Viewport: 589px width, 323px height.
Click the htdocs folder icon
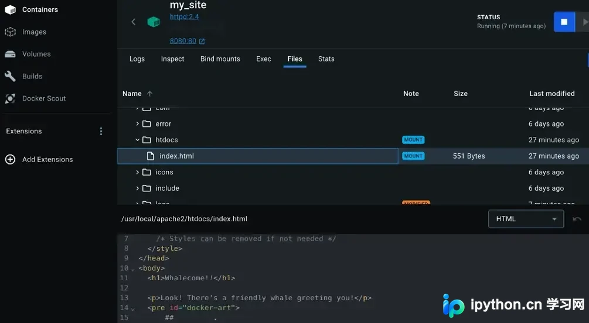point(147,140)
